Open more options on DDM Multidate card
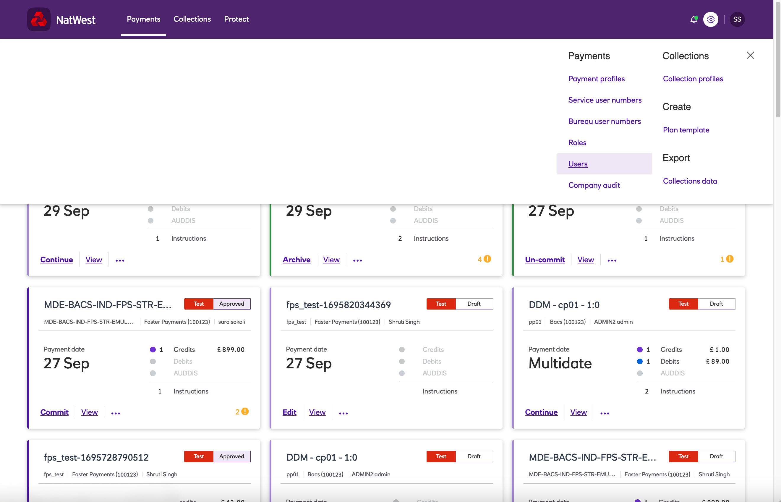 [605, 413]
